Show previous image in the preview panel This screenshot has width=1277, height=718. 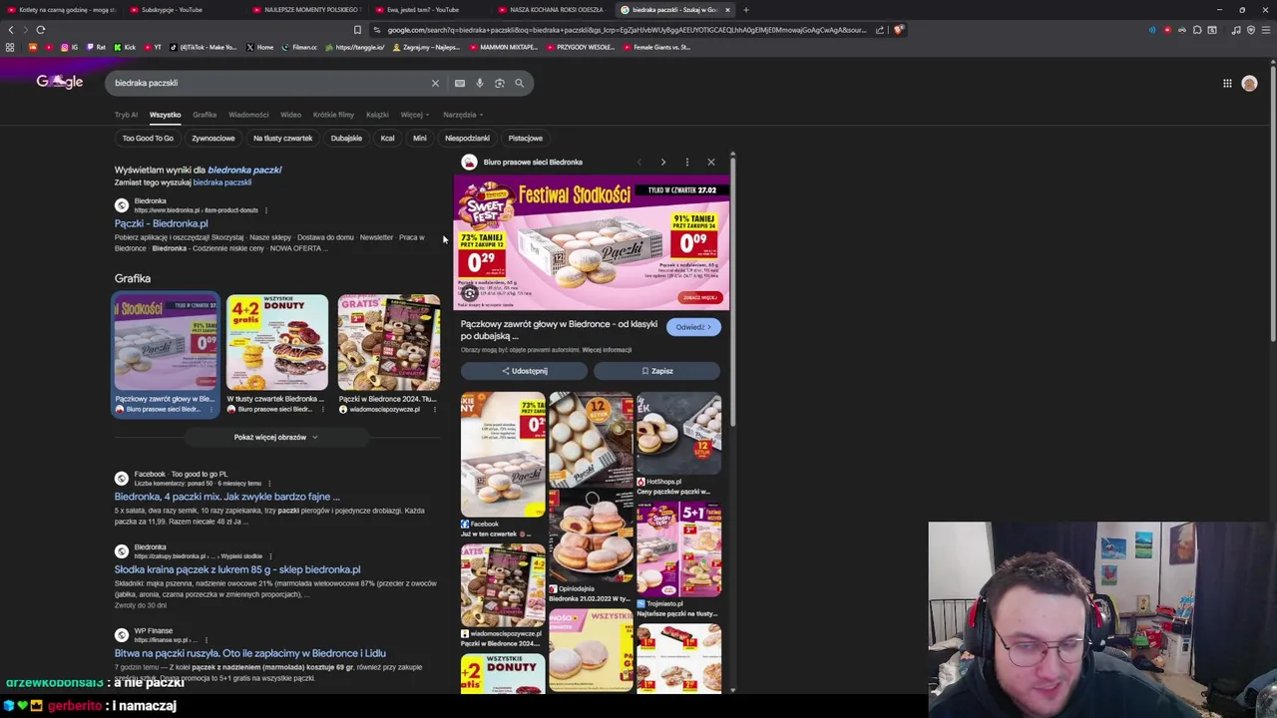point(639,162)
